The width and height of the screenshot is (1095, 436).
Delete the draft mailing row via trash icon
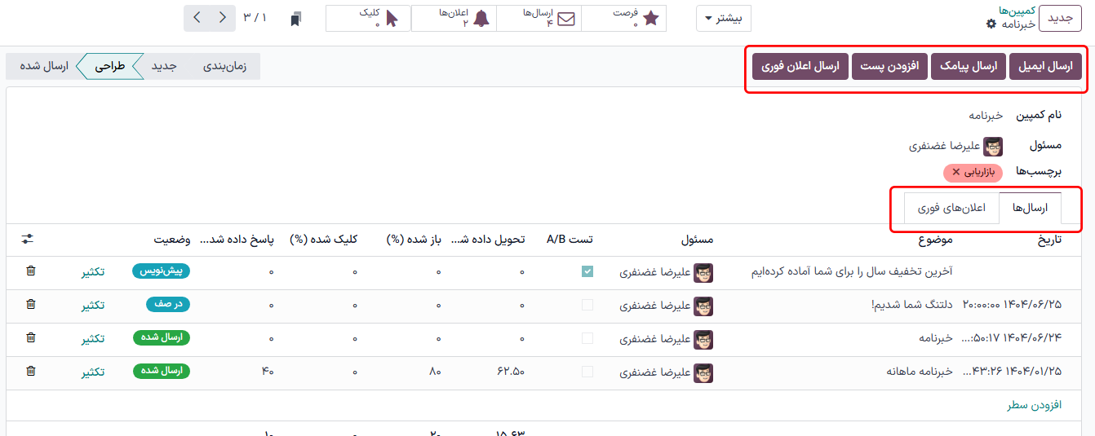31,271
